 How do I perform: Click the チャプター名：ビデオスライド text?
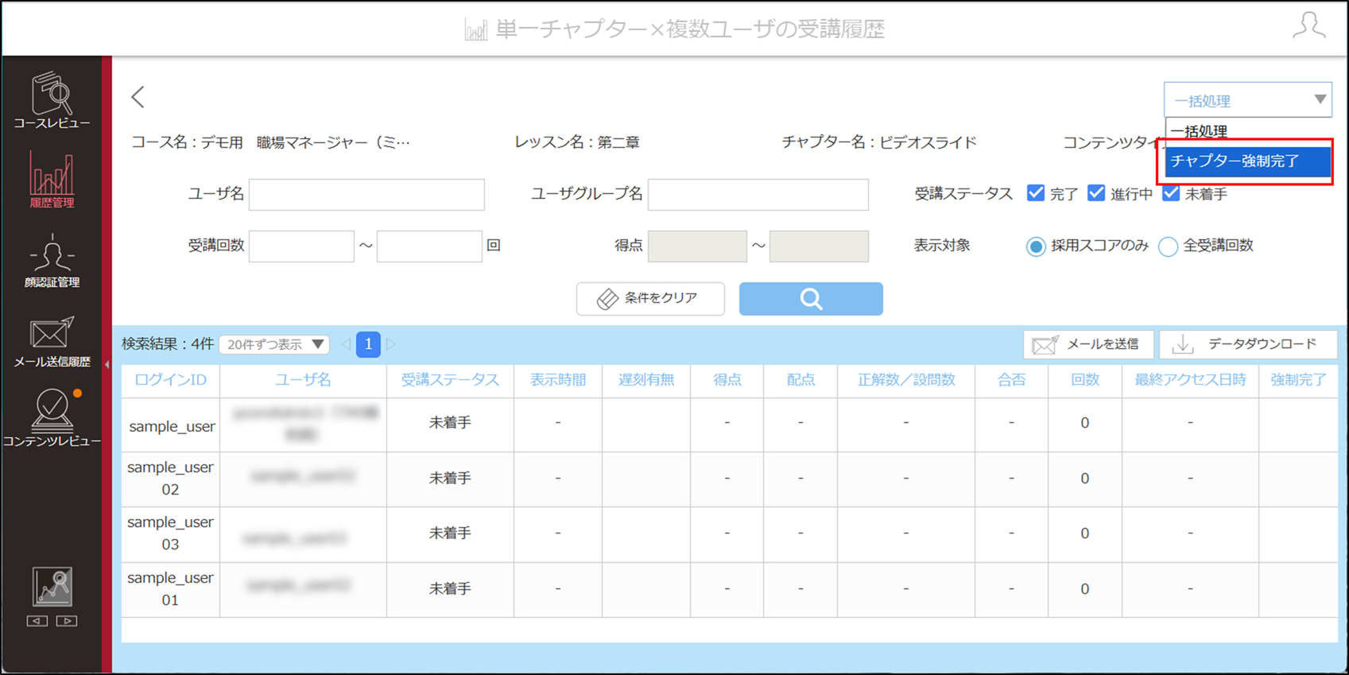pos(879,143)
